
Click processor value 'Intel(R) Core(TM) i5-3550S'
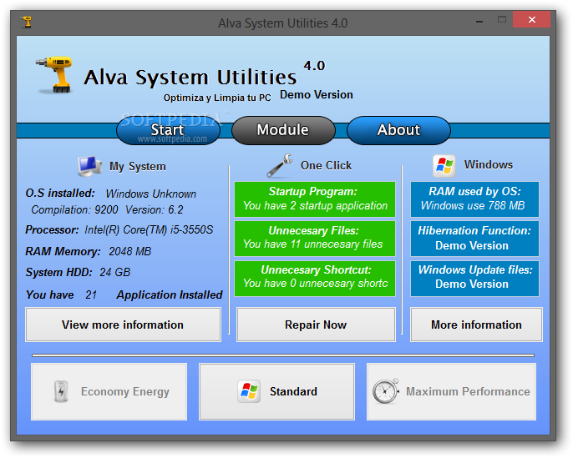click(x=149, y=230)
